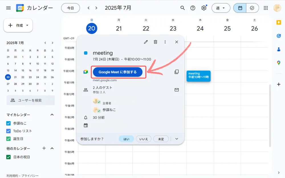Answer はい to the attendance question
Viewport: 285px width, 178px height.
pyautogui.click(x=126, y=139)
